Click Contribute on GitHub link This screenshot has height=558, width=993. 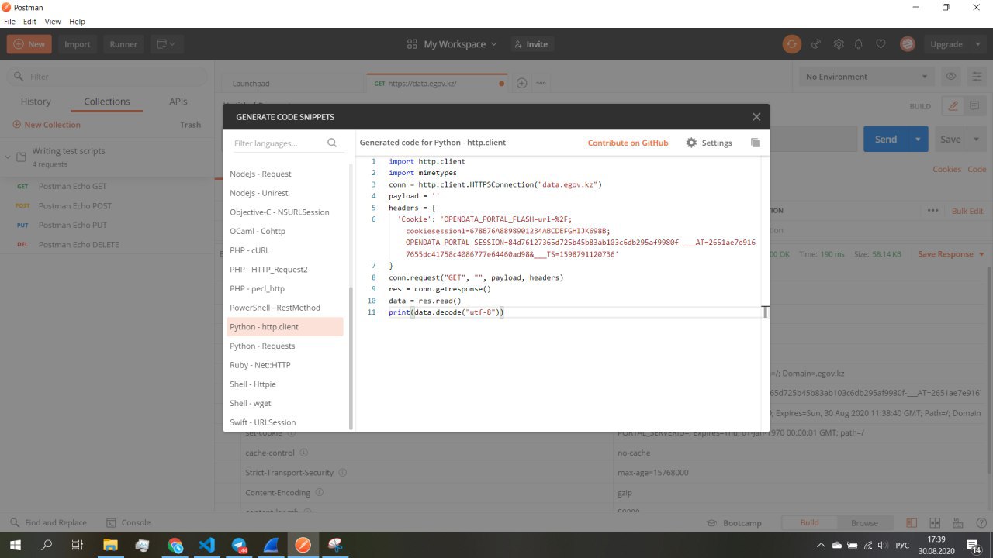pyautogui.click(x=628, y=143)
